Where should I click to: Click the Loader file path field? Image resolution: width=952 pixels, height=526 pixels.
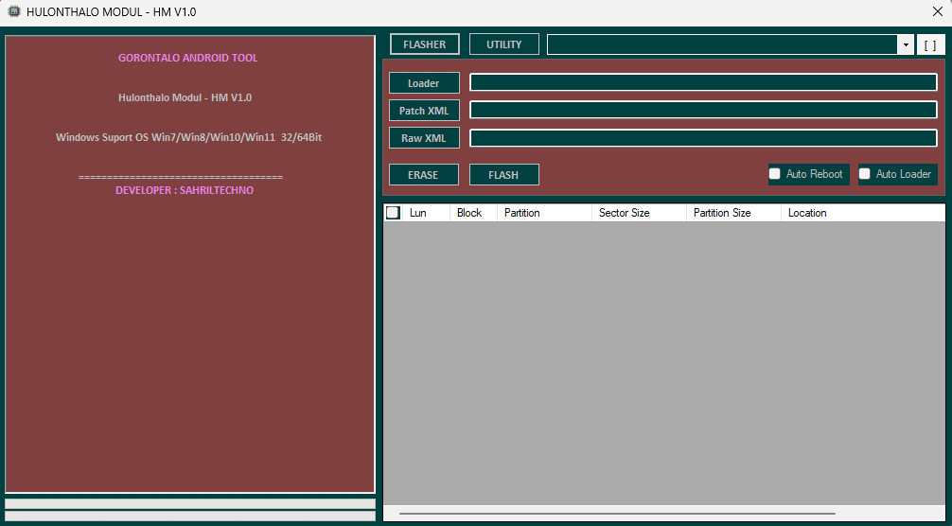click(703, 83)
